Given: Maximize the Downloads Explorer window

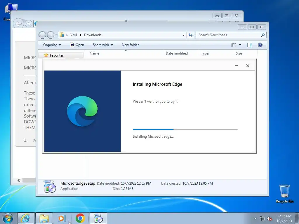Looking at the screenshot, I should coord(252,27).
